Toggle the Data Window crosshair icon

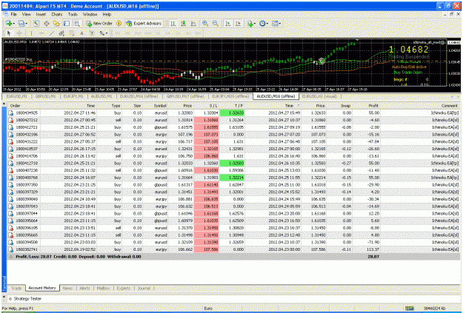[x=47, y=23]
